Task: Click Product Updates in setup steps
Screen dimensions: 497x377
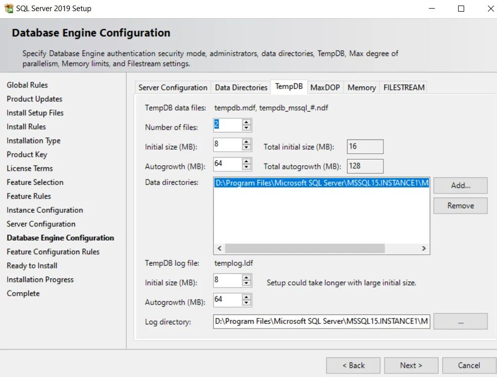Action: (34, 99)
